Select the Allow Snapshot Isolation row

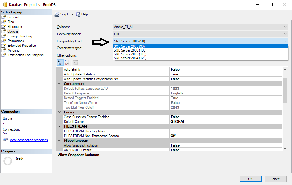pyautogui.click(x=173, y=145)
